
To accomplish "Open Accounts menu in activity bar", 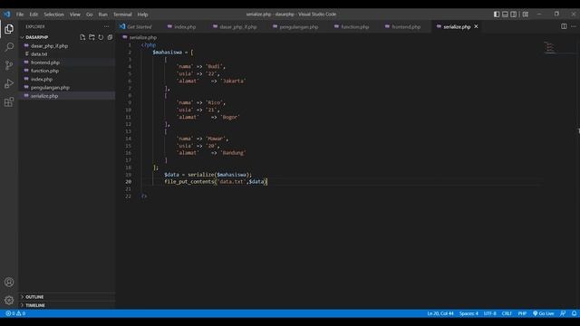I will point(9,283).
